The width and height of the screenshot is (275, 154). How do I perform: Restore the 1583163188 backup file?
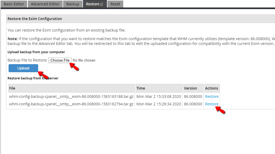click(212, 96)
